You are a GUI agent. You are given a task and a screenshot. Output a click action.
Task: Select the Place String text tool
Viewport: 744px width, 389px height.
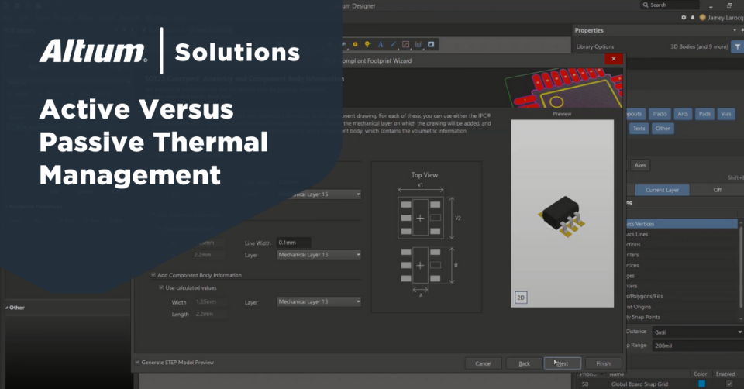coord(381,44)
